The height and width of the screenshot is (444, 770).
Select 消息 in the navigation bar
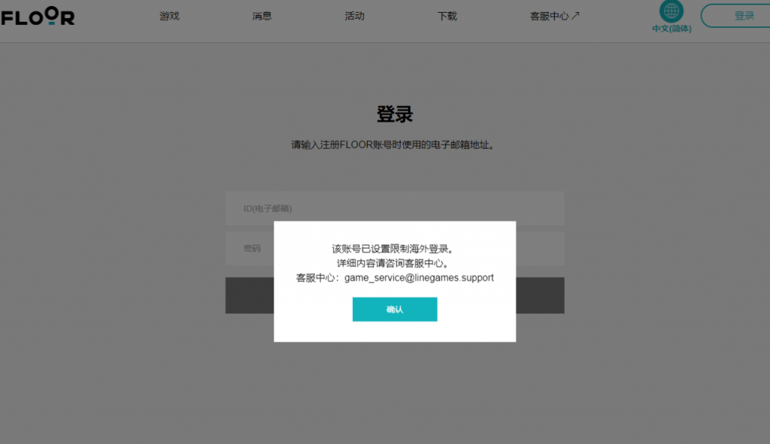[x=262, y=15]
